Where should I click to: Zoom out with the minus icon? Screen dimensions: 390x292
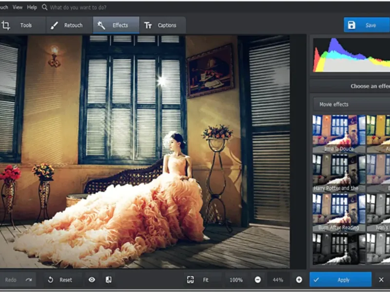pyautogui.click(x=257, y=280)
